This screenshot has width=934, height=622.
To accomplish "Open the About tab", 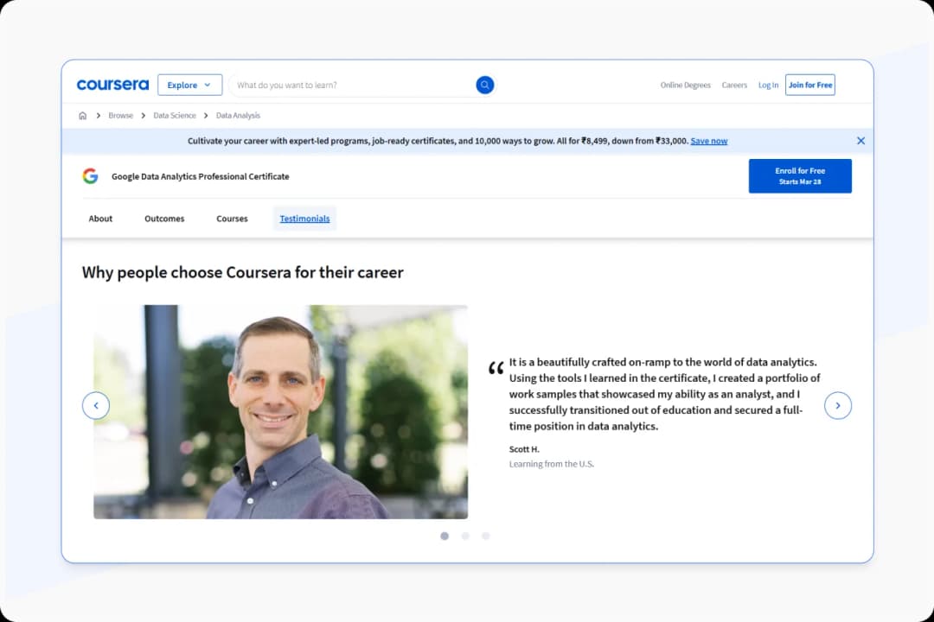I will (100, 219).
